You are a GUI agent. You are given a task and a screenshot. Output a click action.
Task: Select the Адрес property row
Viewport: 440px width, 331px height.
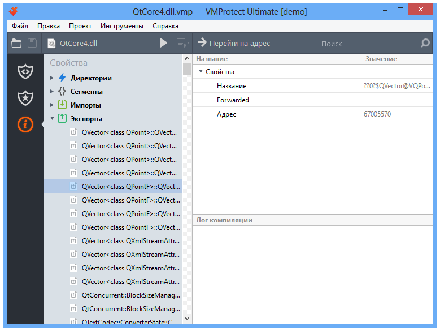click(312, 114)
